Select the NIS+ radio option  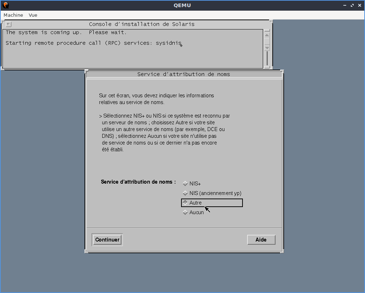pyautogui.click(x=192, y=184)
